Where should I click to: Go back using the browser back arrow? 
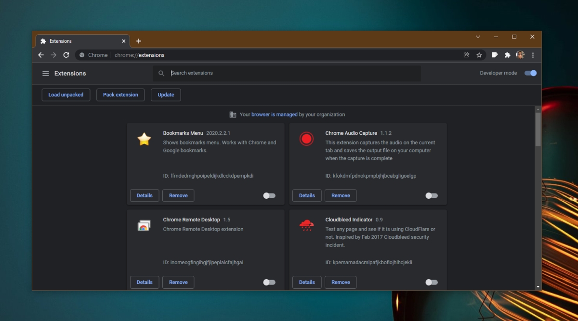[x=41, y=55]
